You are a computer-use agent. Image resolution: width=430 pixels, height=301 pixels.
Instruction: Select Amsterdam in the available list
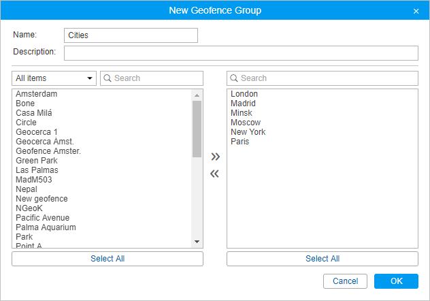[37, 94]
